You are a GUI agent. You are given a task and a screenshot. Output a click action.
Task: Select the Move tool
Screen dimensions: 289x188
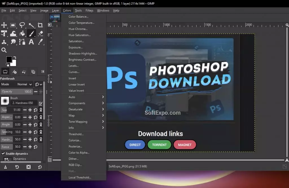pos(4,25)
